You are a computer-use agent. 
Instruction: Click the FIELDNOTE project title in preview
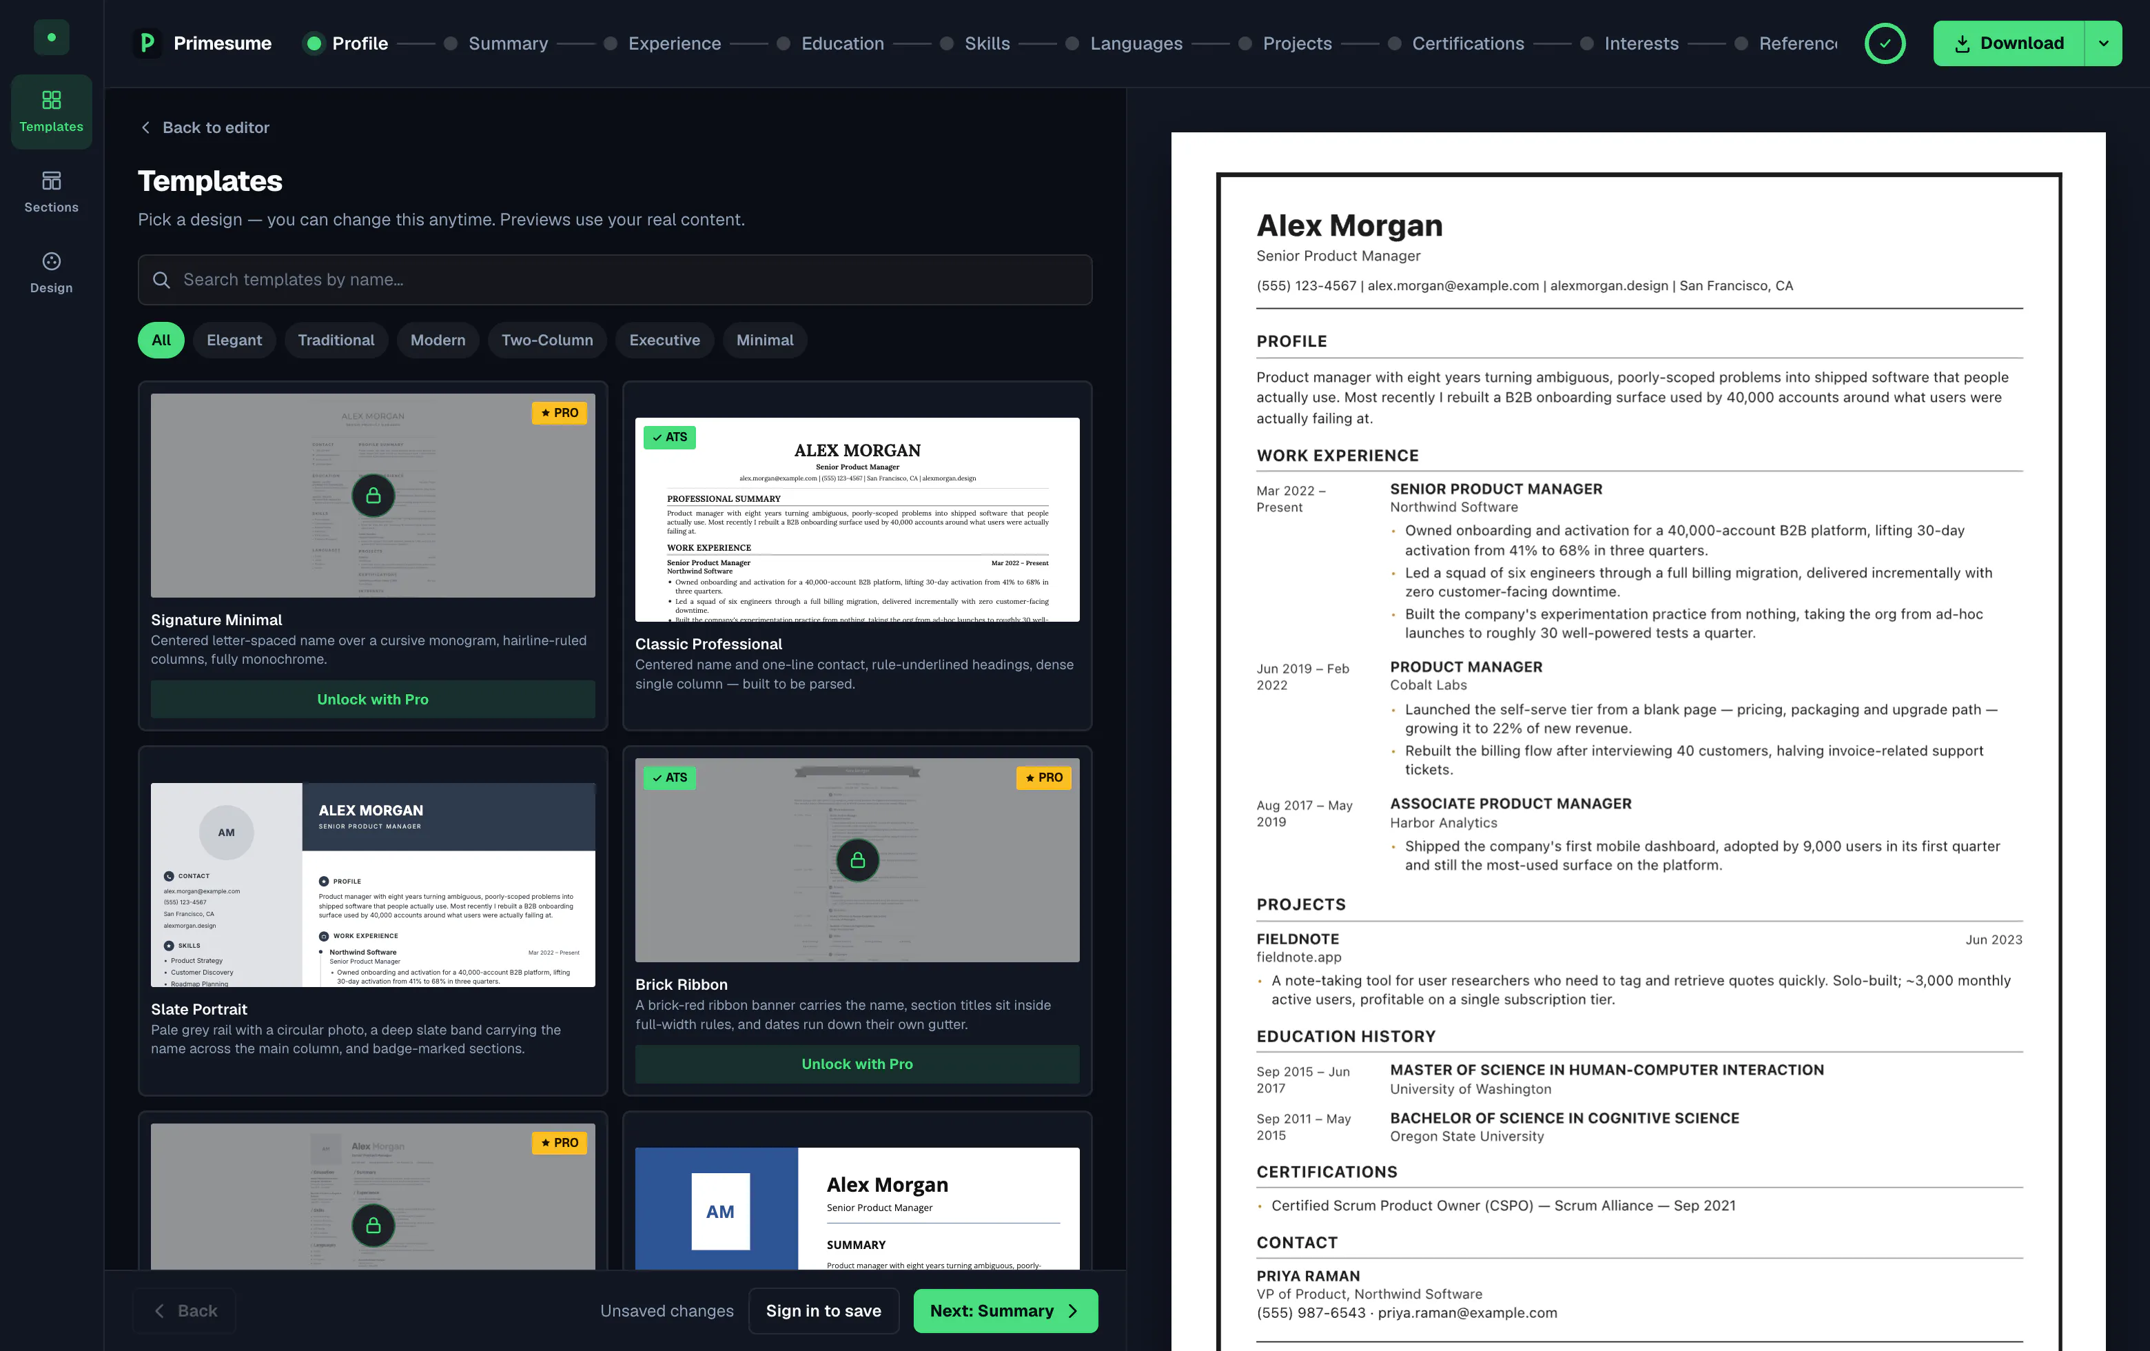point(1298,939)
